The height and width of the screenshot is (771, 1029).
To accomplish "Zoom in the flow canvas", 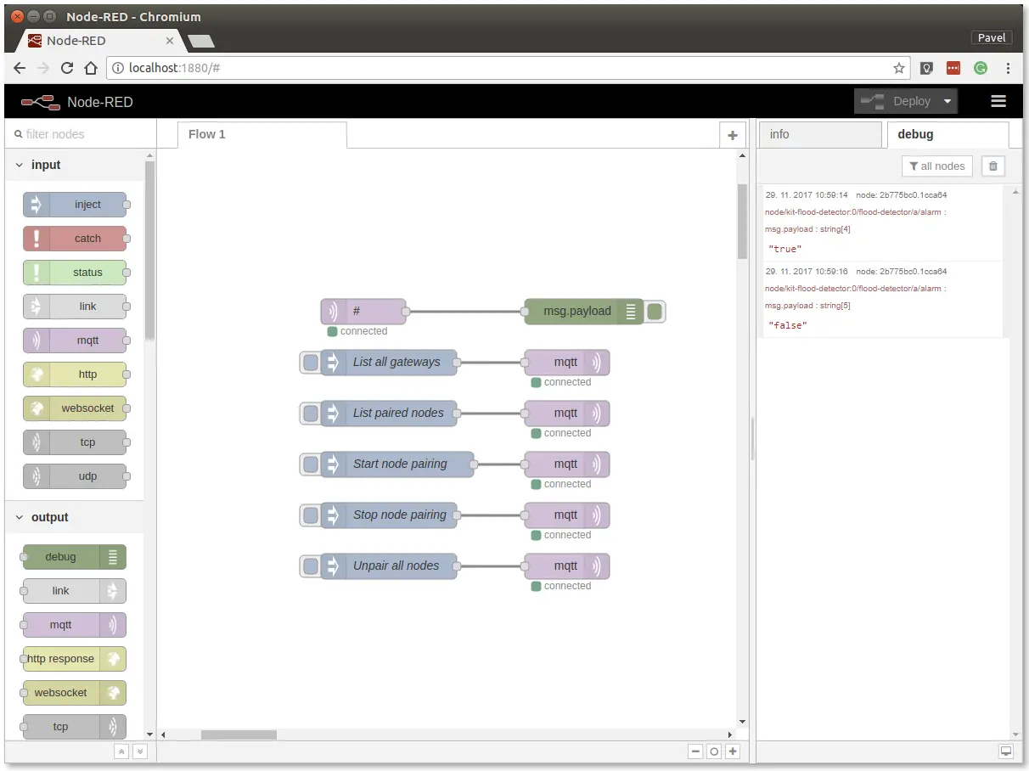I will click(x=733, y=751).
